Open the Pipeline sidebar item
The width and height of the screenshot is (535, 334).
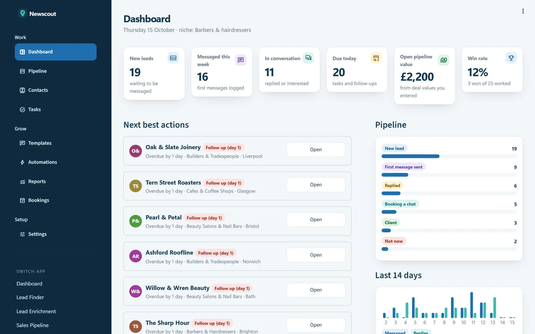(x=56, y=71)
